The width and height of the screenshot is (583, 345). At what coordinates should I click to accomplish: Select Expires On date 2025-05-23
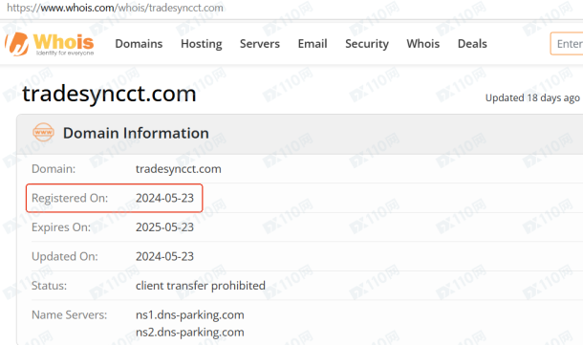click(164, 227)
